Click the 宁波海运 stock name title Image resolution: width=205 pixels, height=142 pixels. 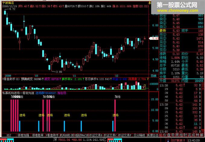(8, 3)
